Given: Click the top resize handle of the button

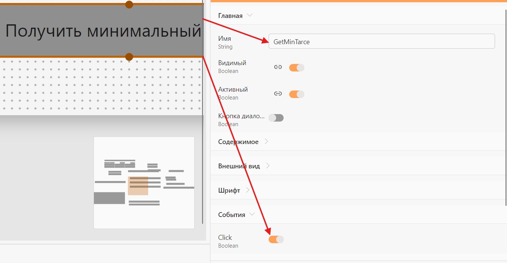Looking at the screenshot, I should [129, 4].
